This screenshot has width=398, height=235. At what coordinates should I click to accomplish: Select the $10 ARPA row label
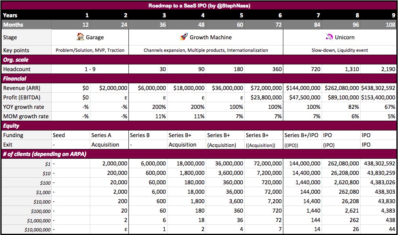coord(26,173)
